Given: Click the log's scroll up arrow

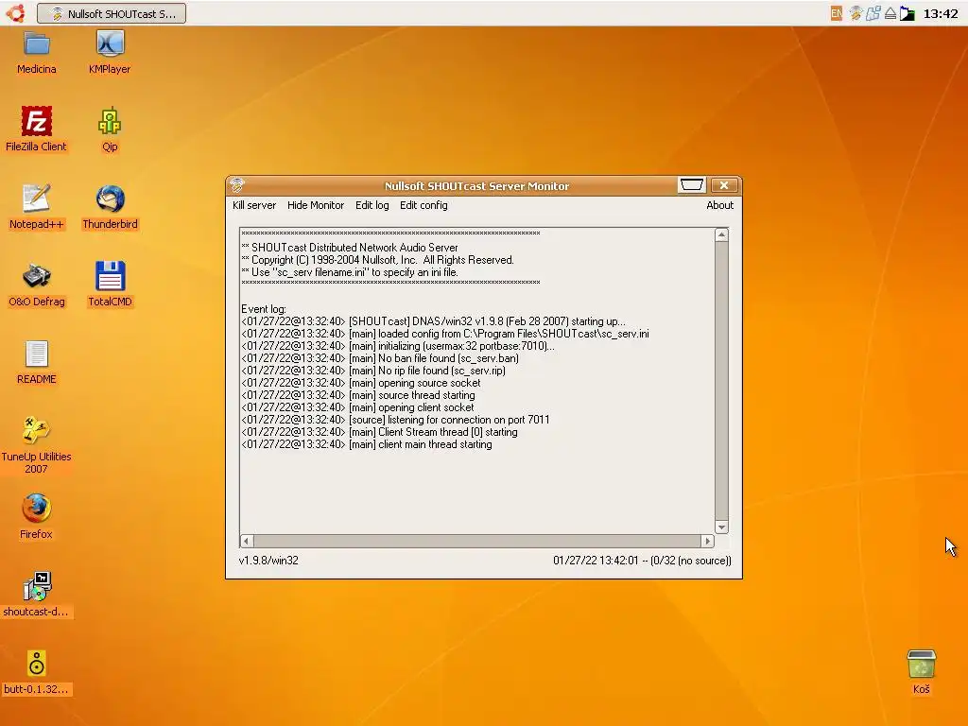Looking at the screenshot, I should point(721,234).
